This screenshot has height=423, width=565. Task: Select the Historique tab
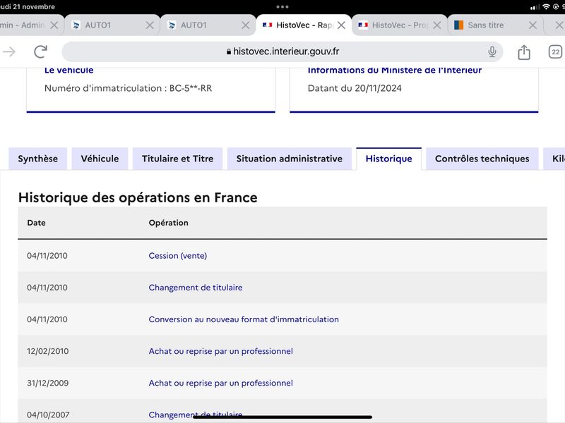point(389,159)
